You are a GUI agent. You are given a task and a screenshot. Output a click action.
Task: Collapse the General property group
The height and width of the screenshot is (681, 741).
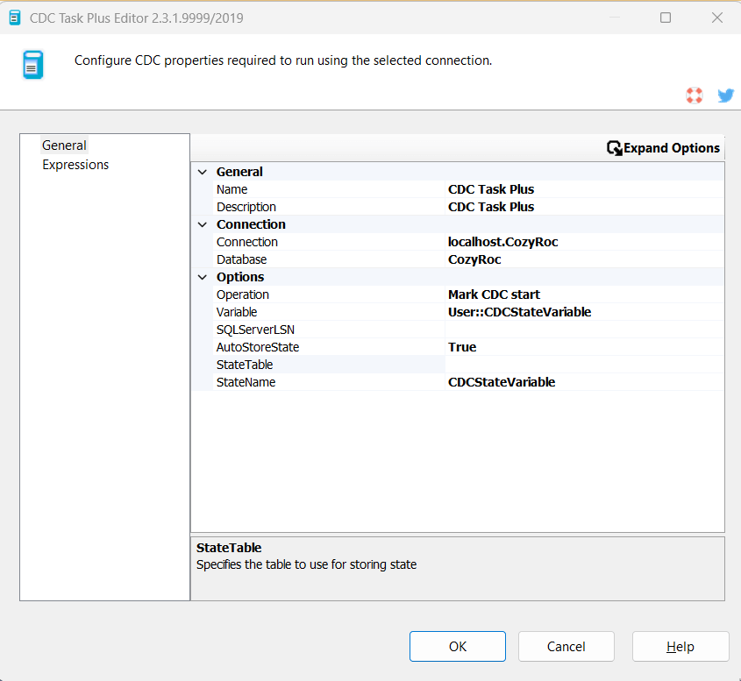203,172
